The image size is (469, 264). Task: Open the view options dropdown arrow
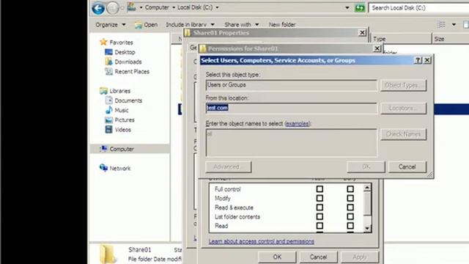click(454, 24)
